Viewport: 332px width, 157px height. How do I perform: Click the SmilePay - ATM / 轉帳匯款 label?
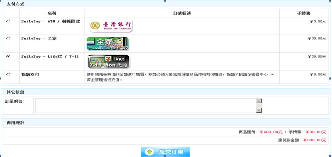coord(51,21)
